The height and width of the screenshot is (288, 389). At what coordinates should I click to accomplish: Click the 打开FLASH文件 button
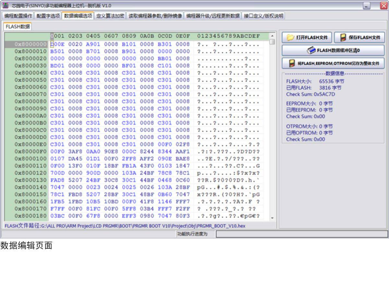click(307, 38)
